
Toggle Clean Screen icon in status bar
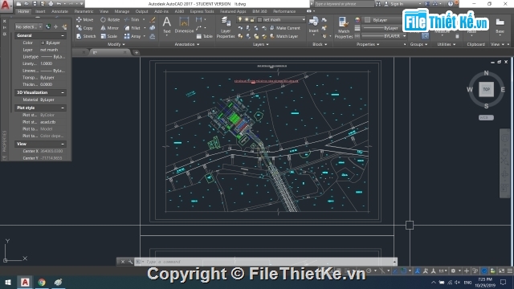click(x=501, y=271)
